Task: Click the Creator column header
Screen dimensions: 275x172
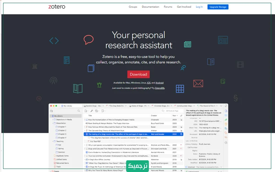Action: 154,116
